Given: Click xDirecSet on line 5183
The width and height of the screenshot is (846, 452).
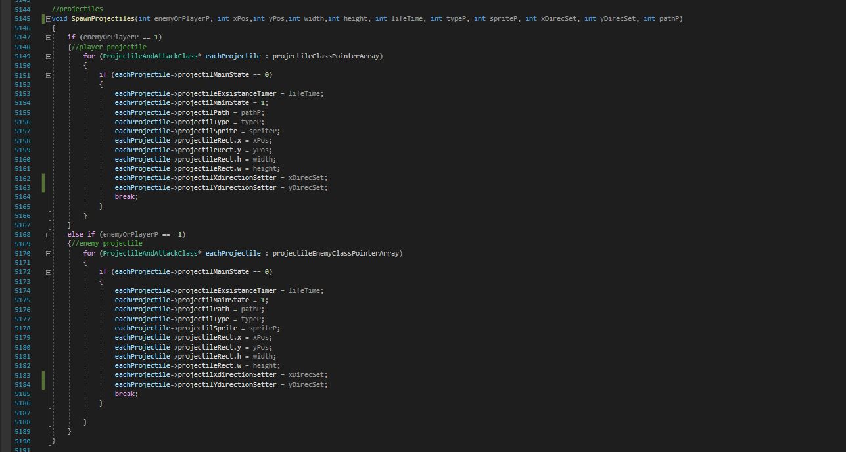Looking at the screenshot, I should point(306,375).
